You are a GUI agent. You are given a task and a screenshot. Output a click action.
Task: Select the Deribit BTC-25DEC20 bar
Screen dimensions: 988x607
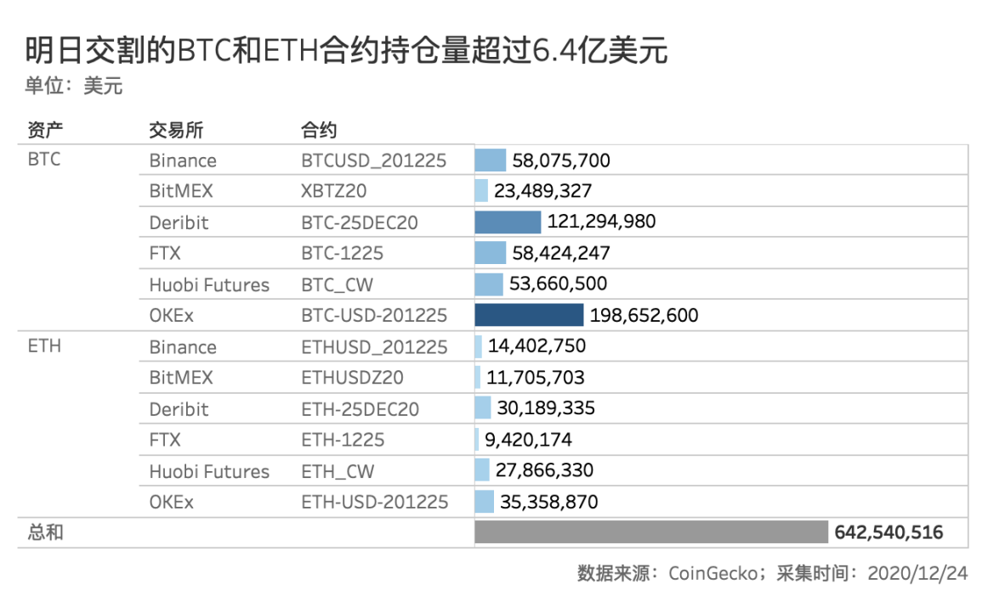point(508,222)
